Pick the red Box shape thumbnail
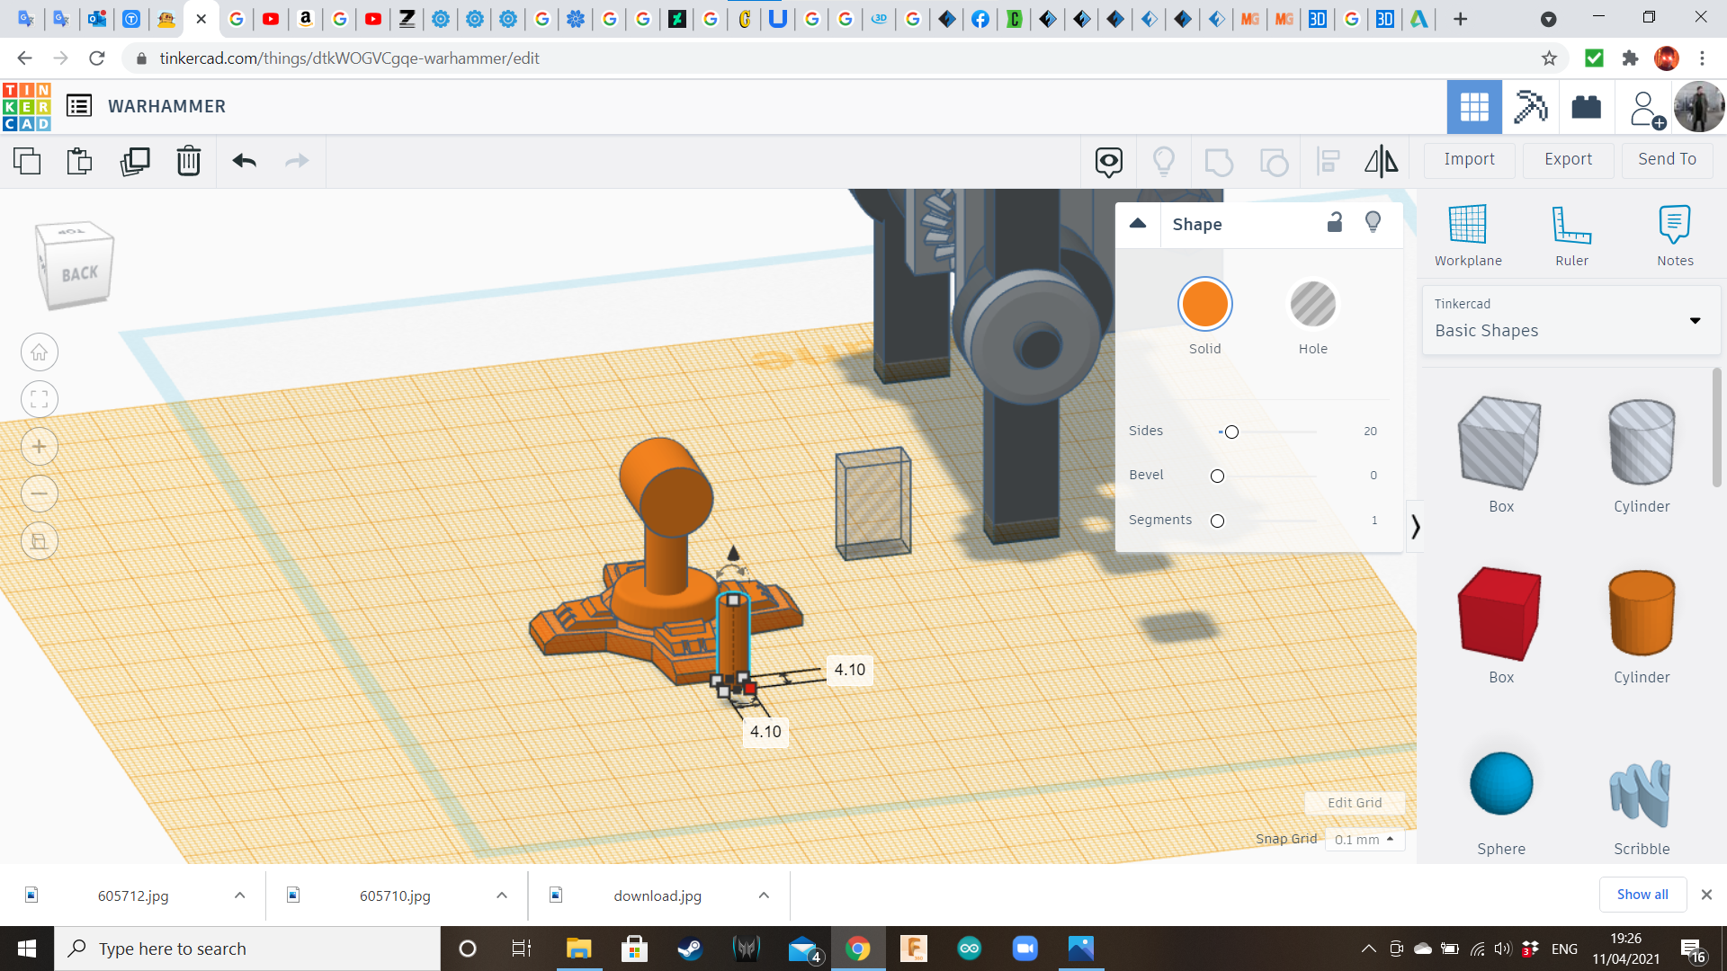 click(x=1500, y=614)
